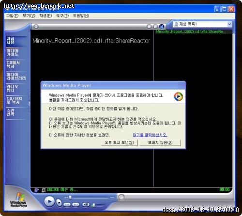The width and height of the screenshot is (242, 216).
Task: Click the Windows Media Player logo in the dialog
Action: tap(179, 96)
